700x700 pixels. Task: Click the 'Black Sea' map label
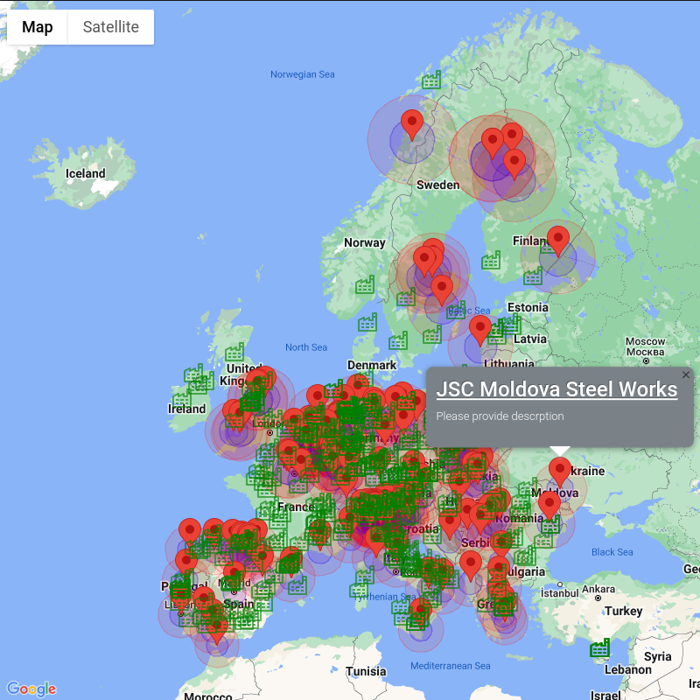(612, 552)
